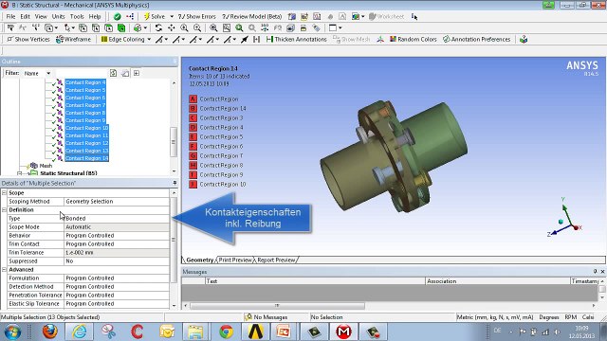Click the green checkmark toolbar icon
This screenshot has height=341, width=607.
[118, 17]
